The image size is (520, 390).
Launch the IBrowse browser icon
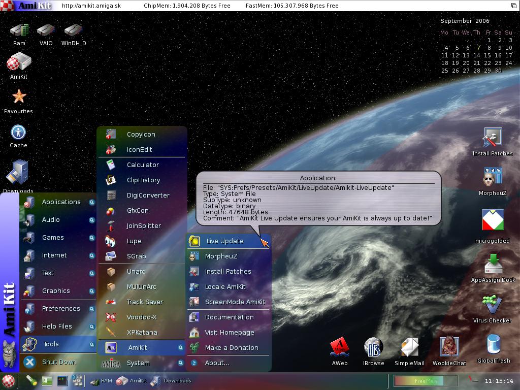tap(373, 347)
